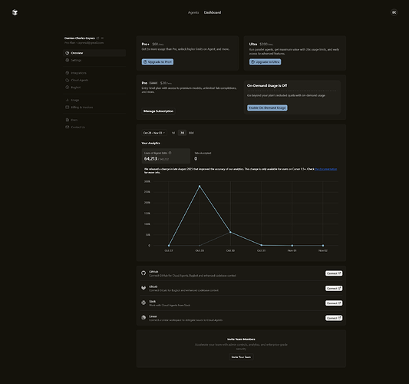Select the 7d time range

pos(182,133)
